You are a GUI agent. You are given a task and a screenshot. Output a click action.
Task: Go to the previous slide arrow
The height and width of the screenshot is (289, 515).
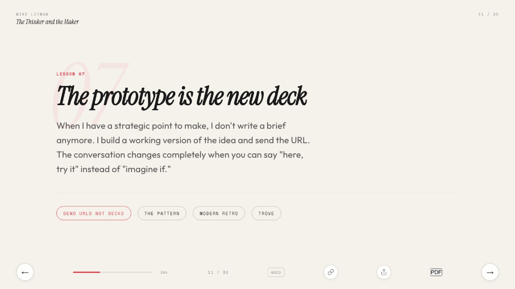pyautogui.click(x=25, y=272)
